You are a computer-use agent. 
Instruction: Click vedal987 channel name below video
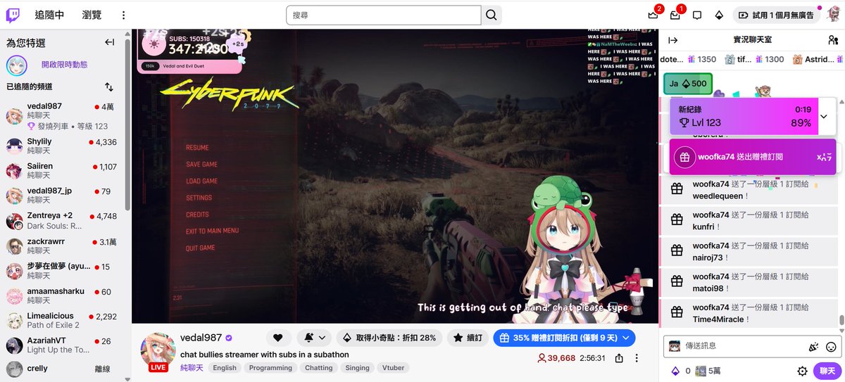201,338
